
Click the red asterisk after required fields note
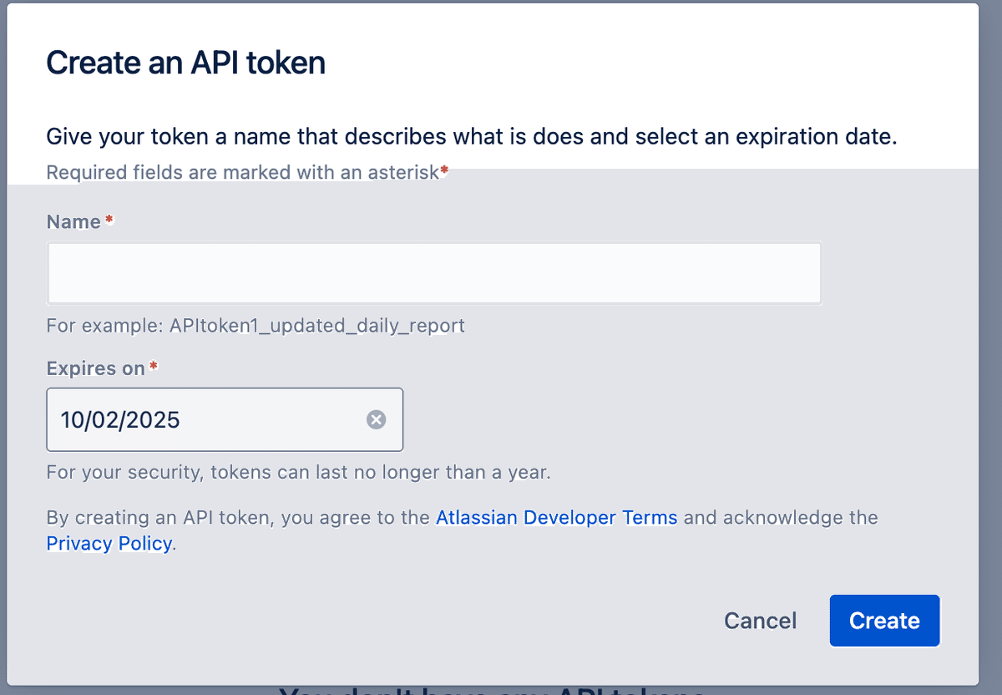(444, 170)
